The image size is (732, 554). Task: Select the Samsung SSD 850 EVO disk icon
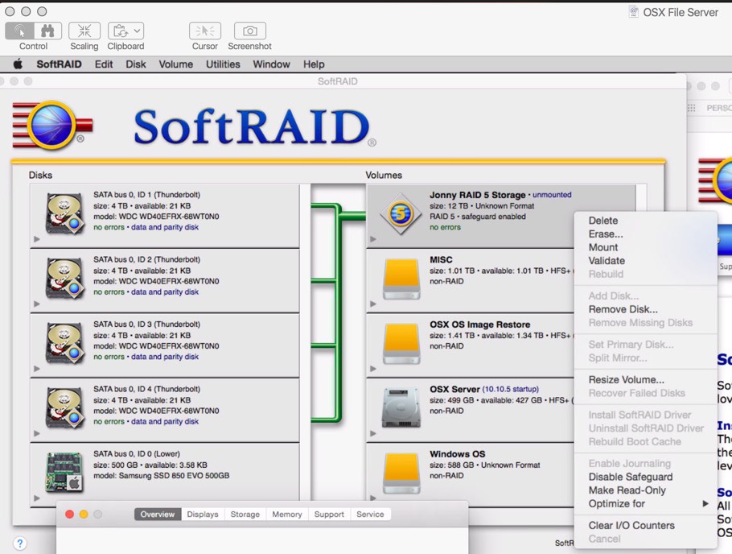pos(65,472)
